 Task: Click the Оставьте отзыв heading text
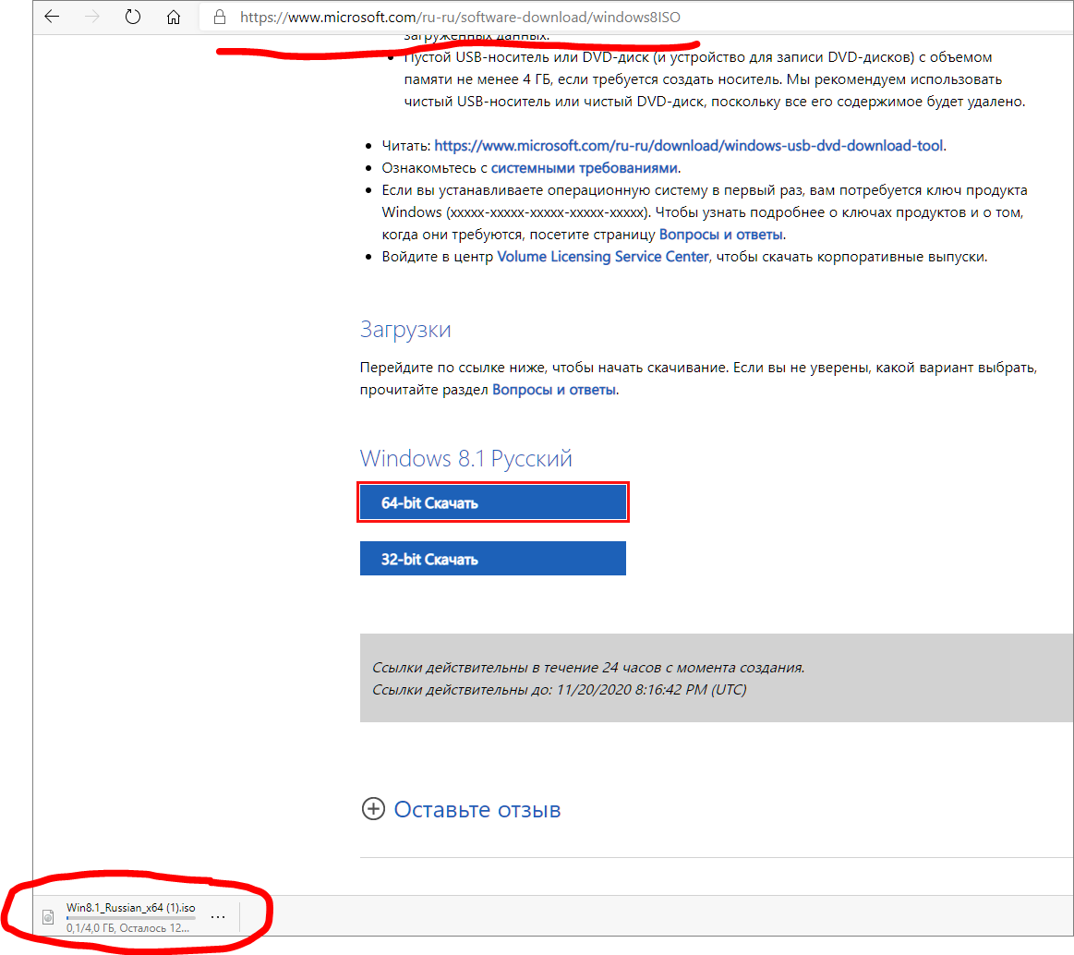click(x=477, y=810)
